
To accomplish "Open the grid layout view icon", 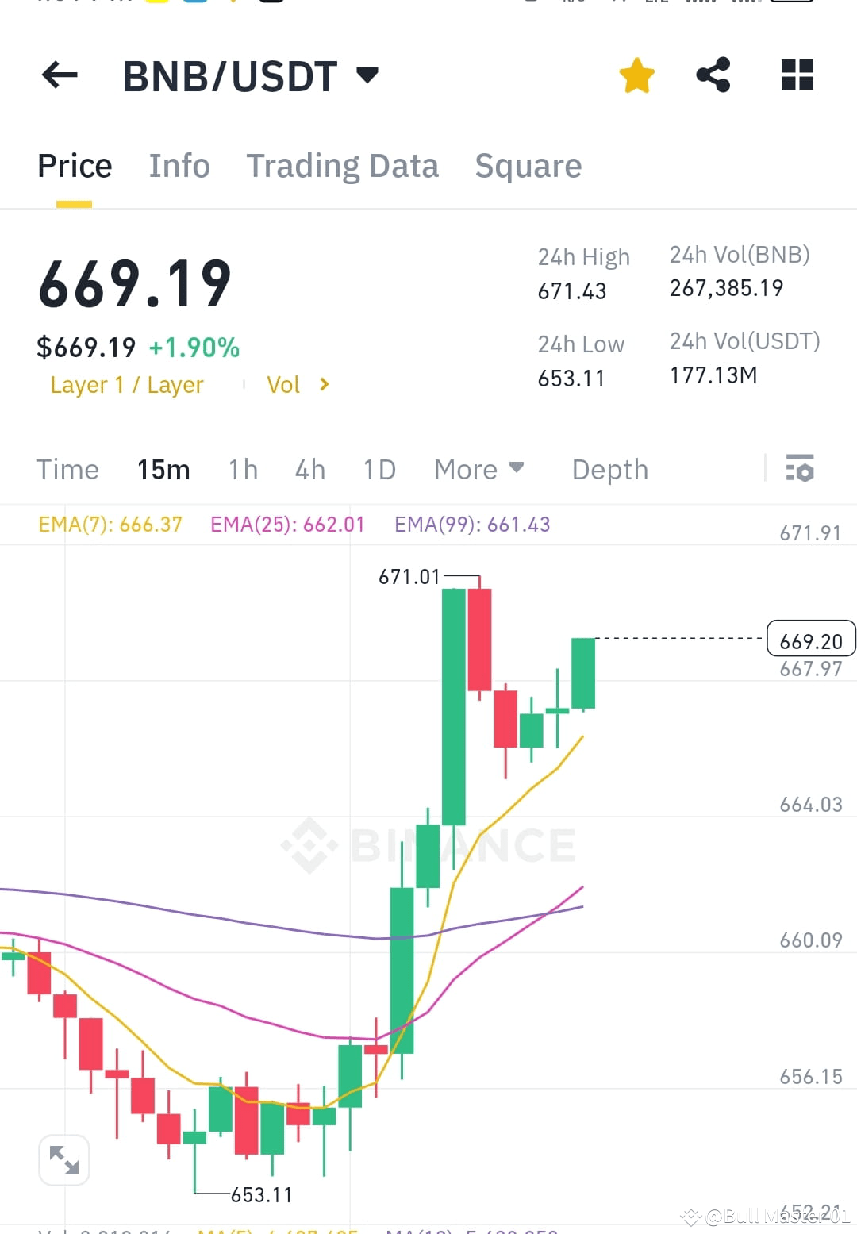I will tap(796, 75).
